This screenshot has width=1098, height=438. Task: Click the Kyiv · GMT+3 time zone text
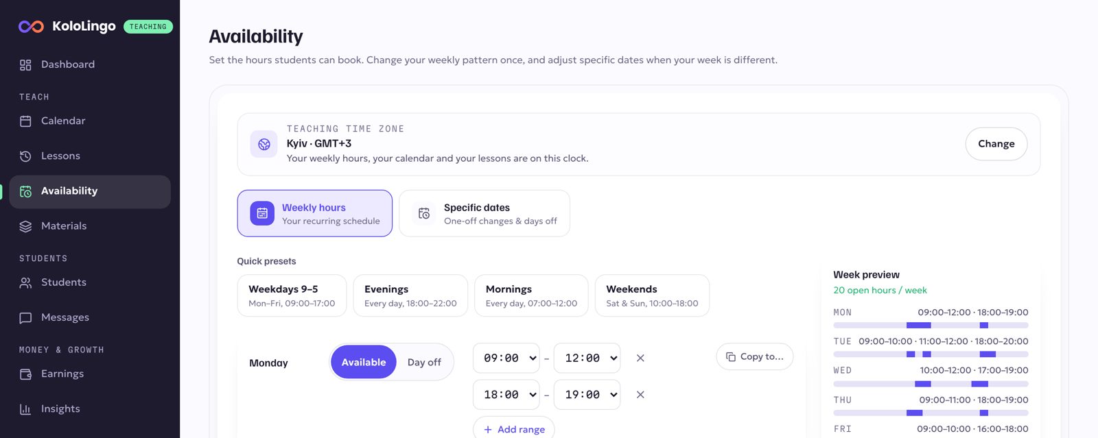tap(319, 144)
